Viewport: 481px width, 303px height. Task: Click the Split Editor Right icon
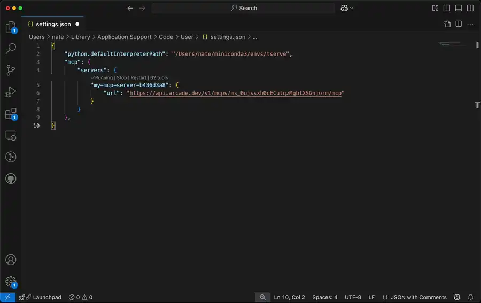(459, 24)
